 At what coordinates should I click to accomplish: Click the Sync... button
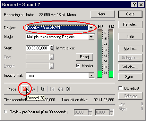[x=130, y=77]
